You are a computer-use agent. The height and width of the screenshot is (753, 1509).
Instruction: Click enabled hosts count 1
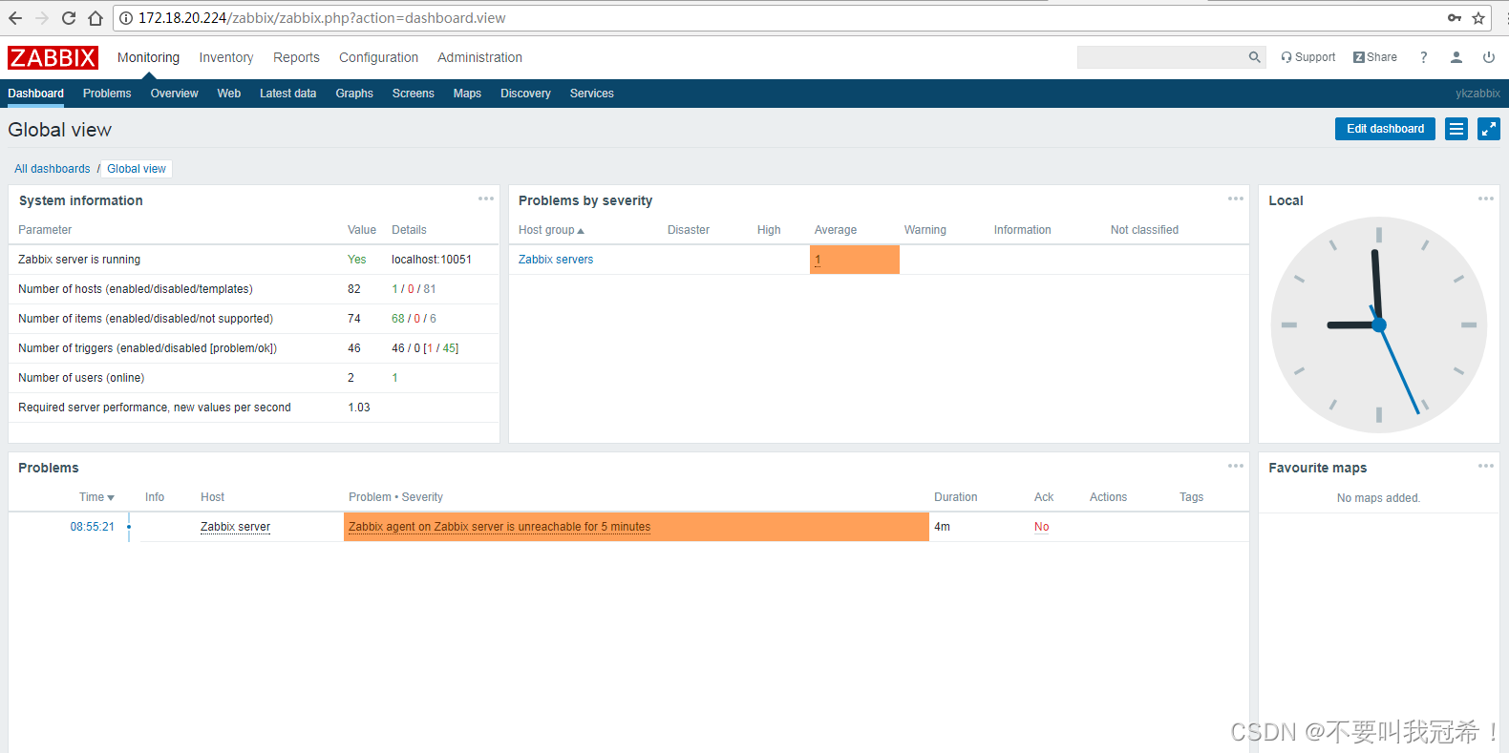[x=395, y=289]
